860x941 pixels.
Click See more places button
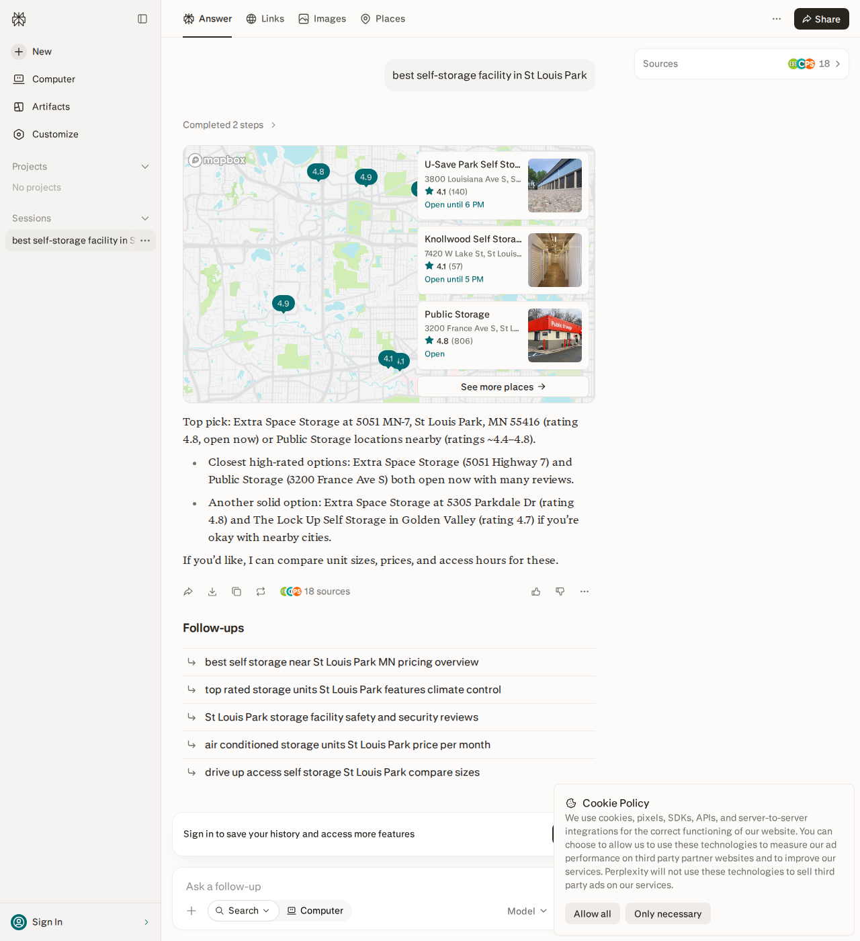point(503,386)
